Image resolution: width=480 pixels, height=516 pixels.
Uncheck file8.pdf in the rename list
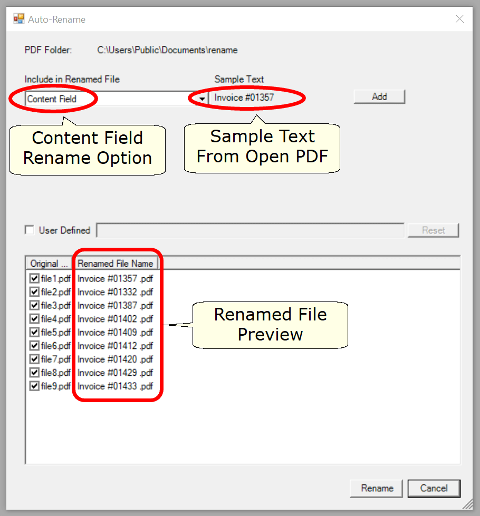(35, 373)
